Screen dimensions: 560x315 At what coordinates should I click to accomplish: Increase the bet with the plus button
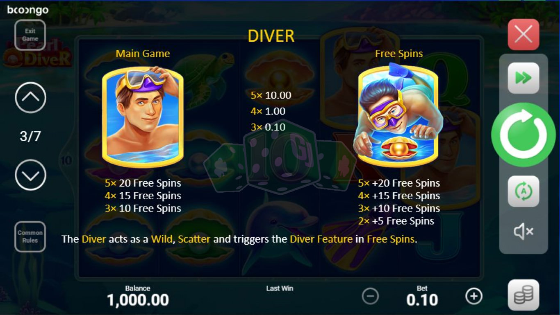click(x=474, y=296)
